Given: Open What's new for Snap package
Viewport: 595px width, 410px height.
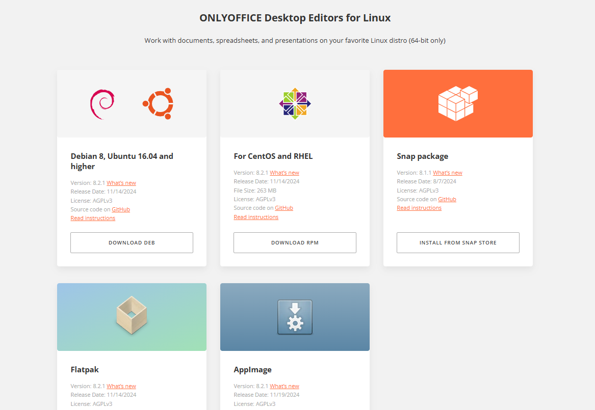Looking at the screenshot, I should pos(448,173).
